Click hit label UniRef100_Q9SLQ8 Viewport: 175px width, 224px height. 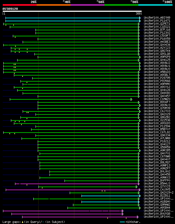pos(157,54)
